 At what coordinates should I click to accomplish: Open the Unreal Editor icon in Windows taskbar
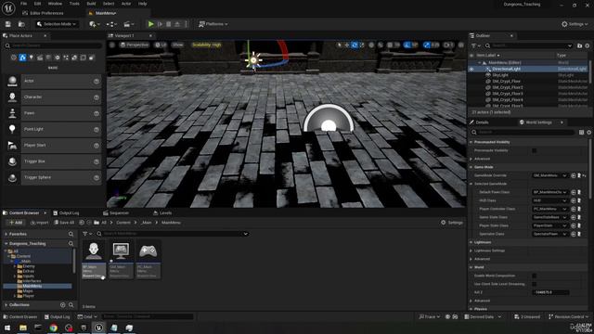pos(99,328)
